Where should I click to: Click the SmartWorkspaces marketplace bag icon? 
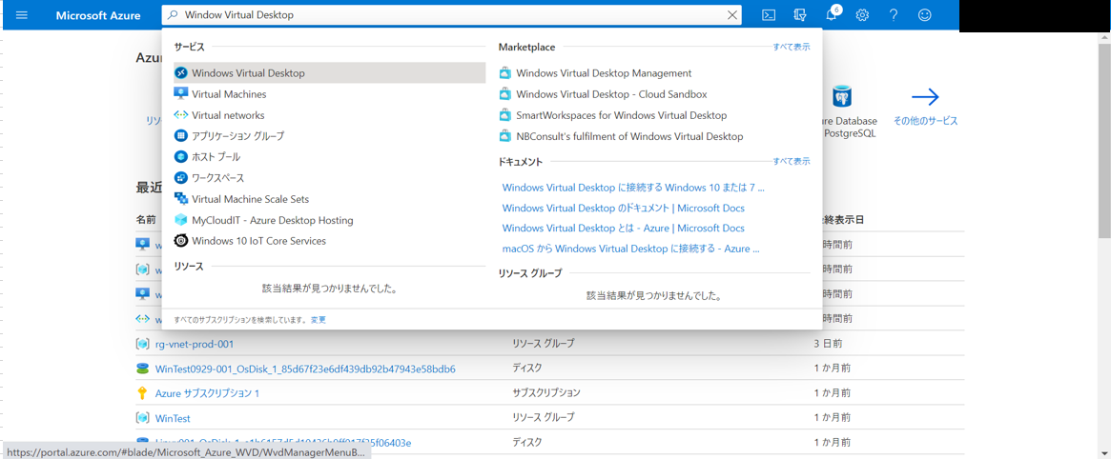pyautogui.click(x=505, y=115)
